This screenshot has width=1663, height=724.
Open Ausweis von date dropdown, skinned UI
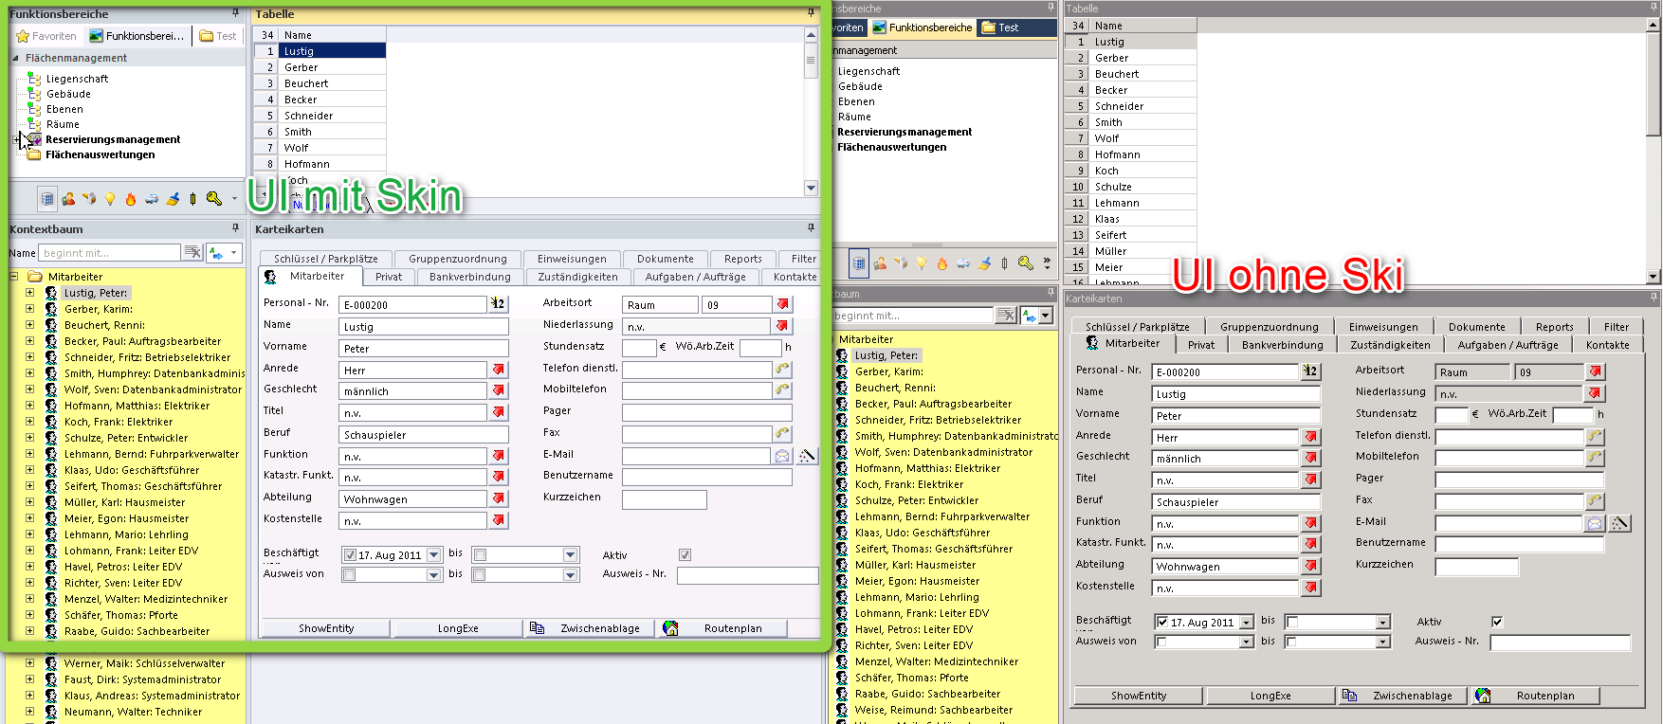[434, 575]
